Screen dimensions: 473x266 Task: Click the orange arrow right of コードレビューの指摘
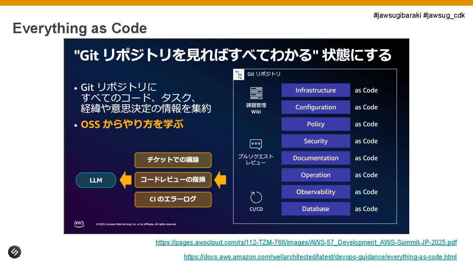[220, 180]
